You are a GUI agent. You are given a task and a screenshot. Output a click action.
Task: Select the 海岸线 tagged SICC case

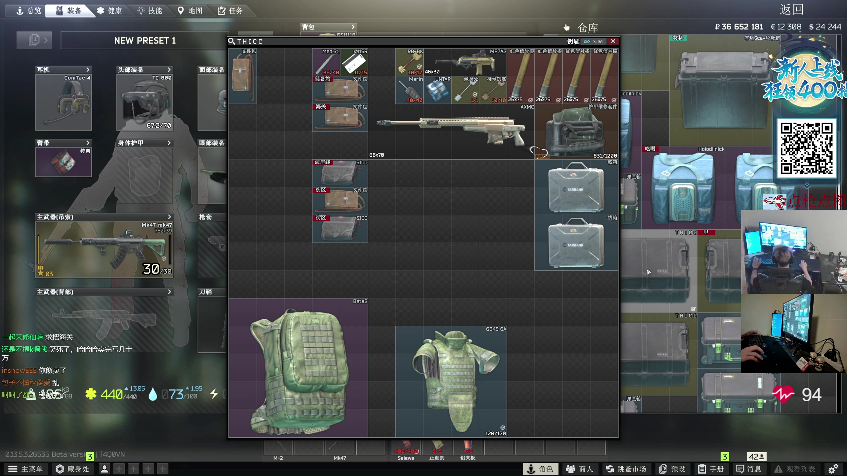coord(340,173)
